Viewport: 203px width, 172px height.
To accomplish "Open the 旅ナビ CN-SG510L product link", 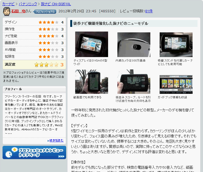I will [56, 4].
